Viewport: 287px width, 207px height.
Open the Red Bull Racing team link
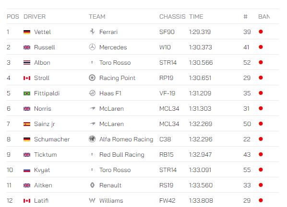point(122,155)
